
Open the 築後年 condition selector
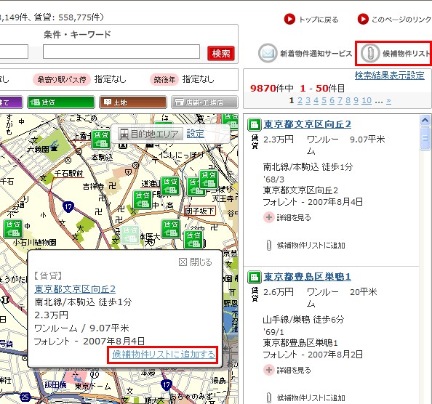[x=164, y=79]
